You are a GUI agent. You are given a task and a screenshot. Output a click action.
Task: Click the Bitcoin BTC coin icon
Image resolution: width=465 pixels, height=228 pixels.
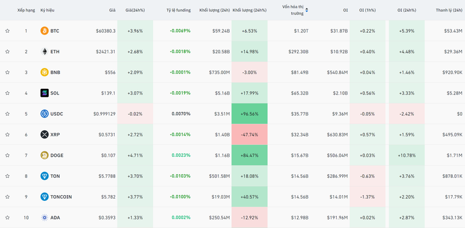tap(44, 31)
